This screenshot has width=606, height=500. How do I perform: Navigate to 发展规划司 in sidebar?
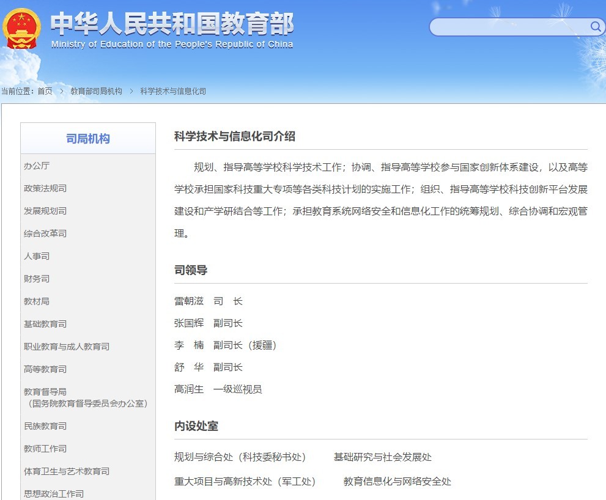[x=45, y=211]
